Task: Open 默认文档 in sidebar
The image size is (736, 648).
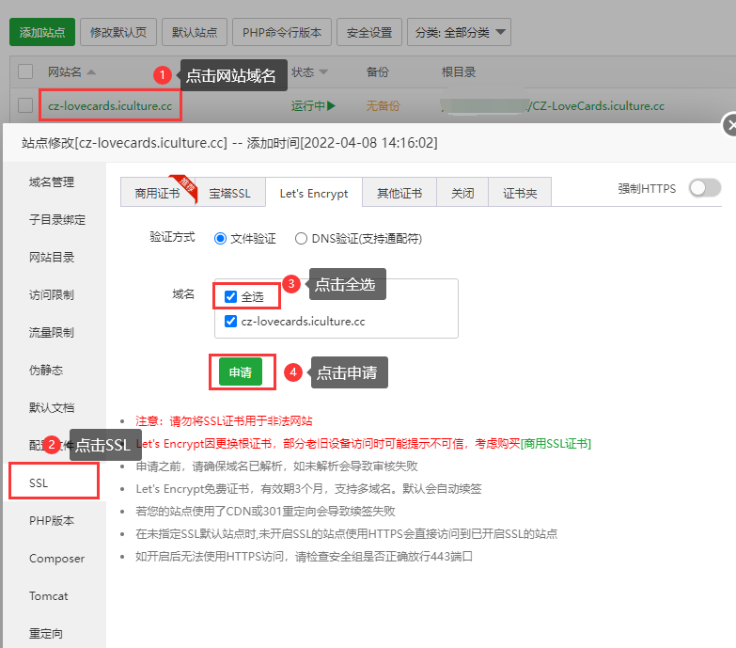Action: 52,407
